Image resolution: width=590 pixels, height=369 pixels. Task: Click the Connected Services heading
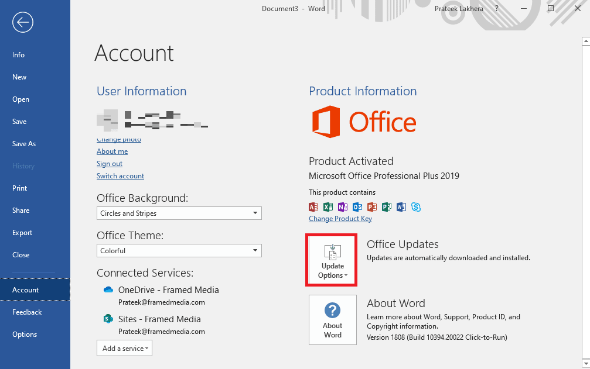click(x=145, y=273)
